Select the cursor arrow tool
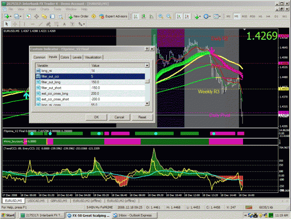 (7, 24)
